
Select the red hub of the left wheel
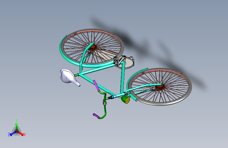point(93,47)
